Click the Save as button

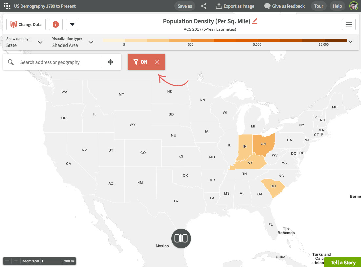pos(185,6)
